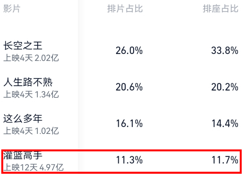243x174 pixels.
Task: Select the 长空之王 film title text
Action: (x=23, y=46)
